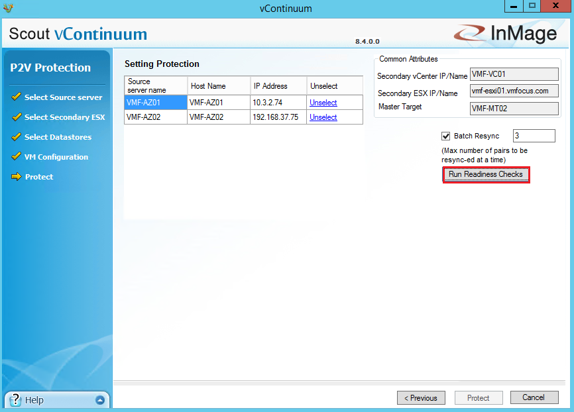This screenshot has height=412, width=574.
Task: Click the checkmark icon beside VM Configuration
Action: (x=16, y=156)
